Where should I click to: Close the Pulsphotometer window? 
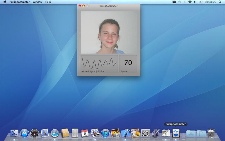pyautogui.click(x=80, y=6)
